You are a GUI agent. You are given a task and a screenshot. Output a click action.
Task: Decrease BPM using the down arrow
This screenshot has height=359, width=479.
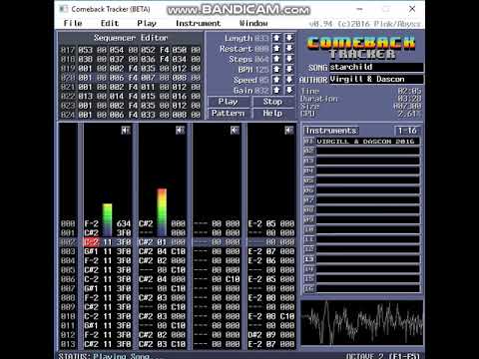(x=289, y=70)
